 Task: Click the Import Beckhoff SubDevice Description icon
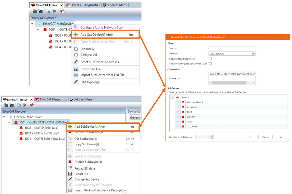[70, 190]
